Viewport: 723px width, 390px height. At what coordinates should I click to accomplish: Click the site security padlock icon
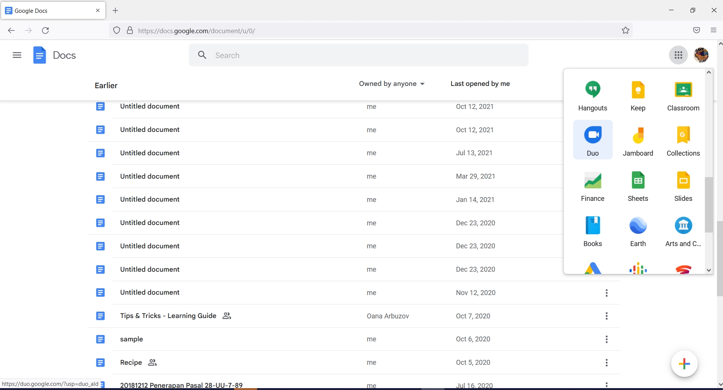(x=130, y=31)
